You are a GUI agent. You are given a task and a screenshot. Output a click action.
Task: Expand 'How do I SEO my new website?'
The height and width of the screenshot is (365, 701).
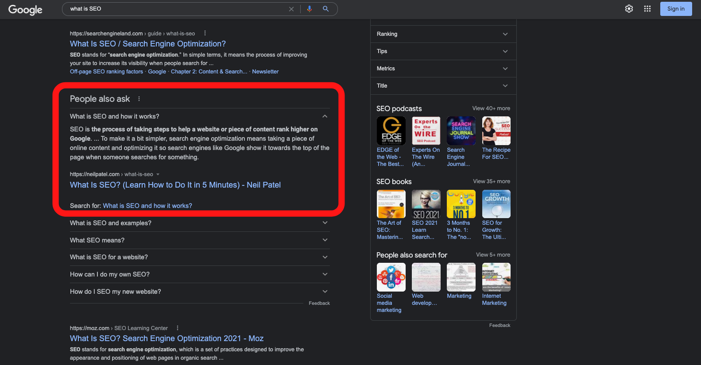pos(200,292)
